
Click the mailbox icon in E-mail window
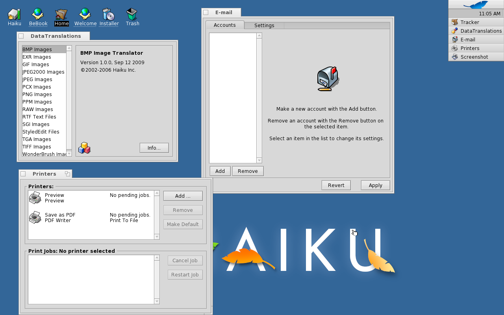(x=328, y=79)
